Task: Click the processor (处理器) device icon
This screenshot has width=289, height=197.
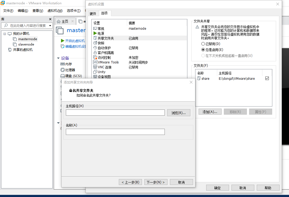Action: click(x=62, y=70)
